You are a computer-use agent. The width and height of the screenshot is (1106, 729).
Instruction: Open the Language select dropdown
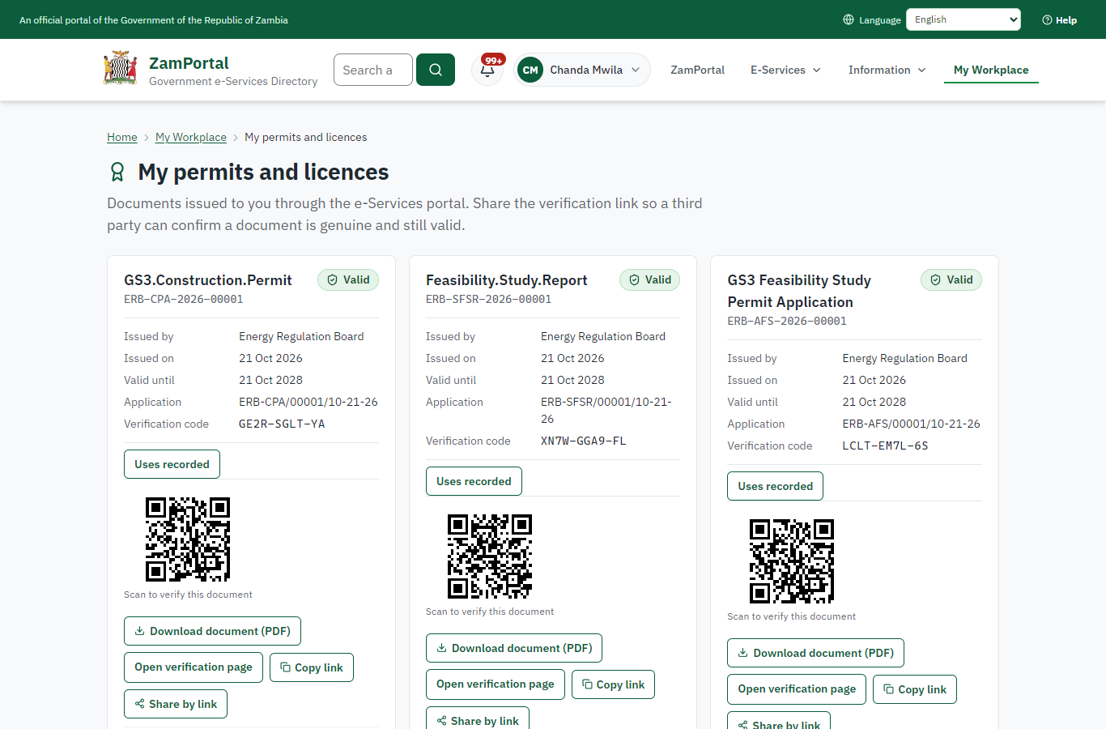coord(963,19)
